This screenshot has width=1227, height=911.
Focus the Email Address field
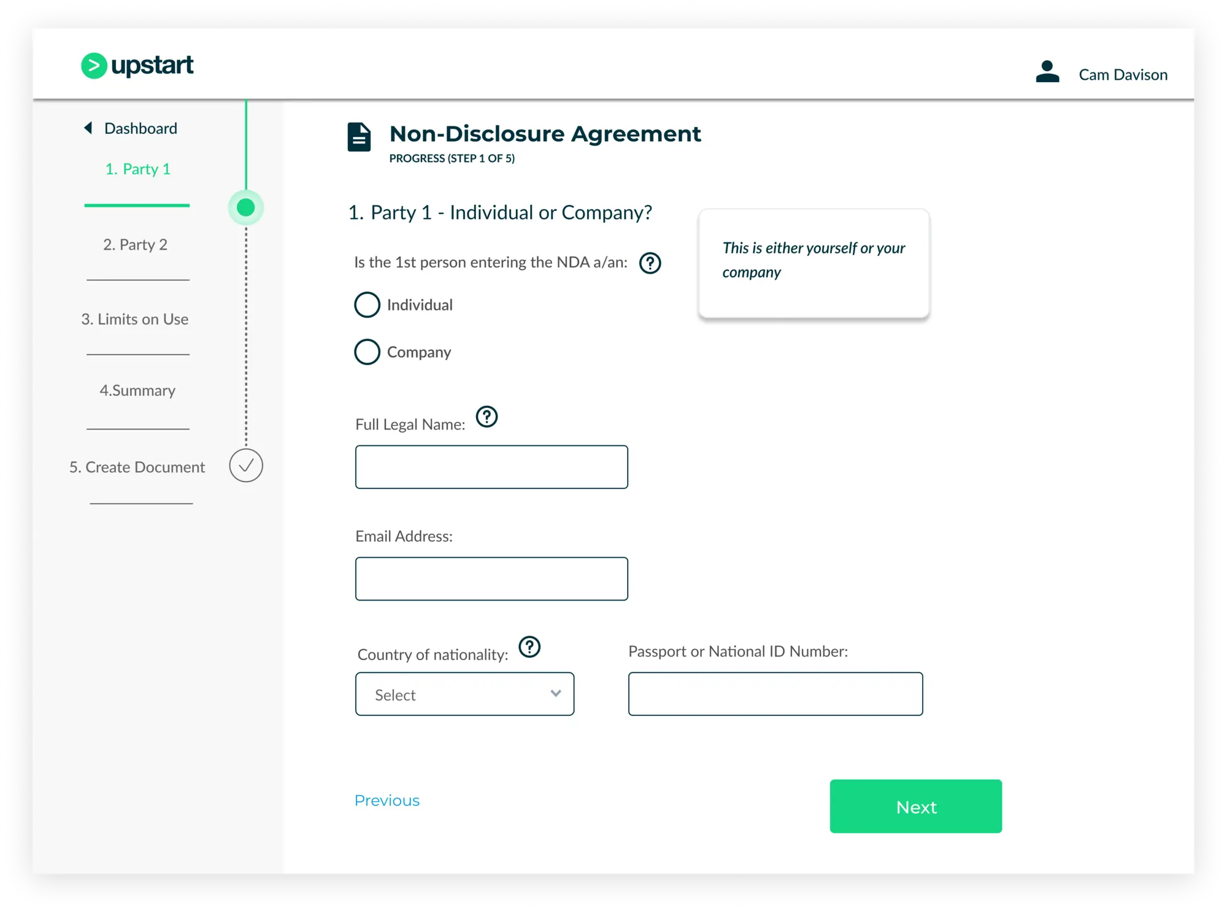coord(491,579)
